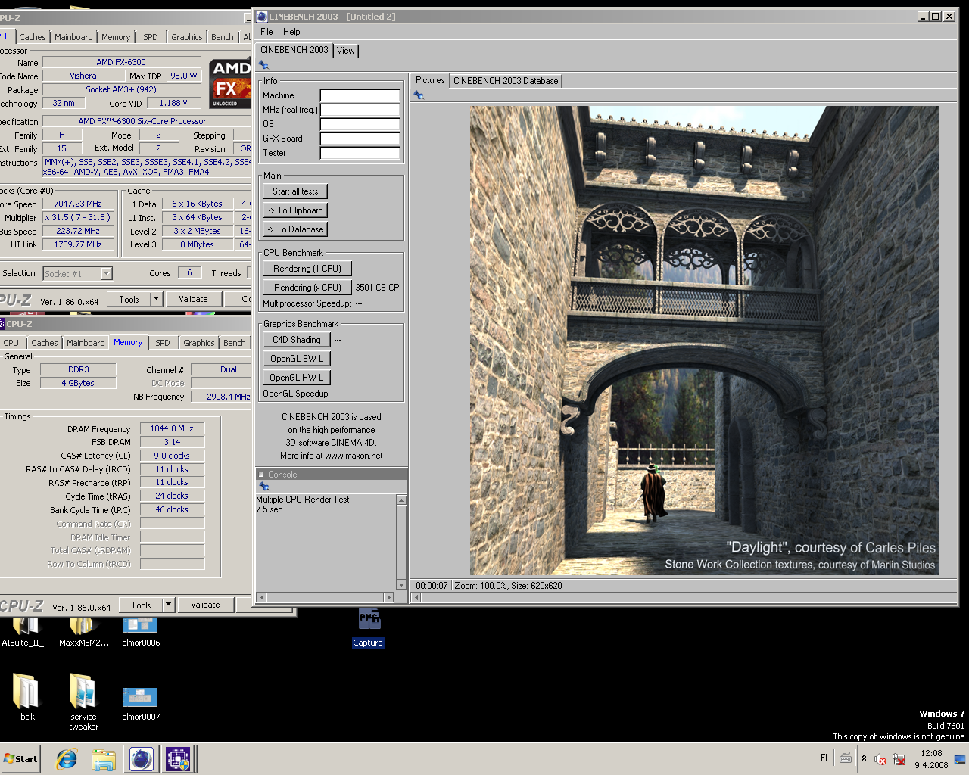Show hidden tray icons with the chevron
Screen dimensions: 969x775
[864, 758]
